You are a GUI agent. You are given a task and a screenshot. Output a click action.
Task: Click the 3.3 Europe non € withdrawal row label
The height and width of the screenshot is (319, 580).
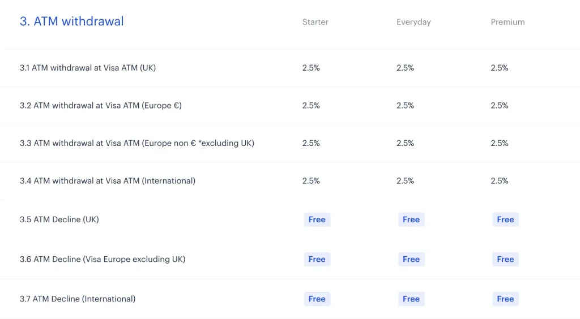pos(137,143)
